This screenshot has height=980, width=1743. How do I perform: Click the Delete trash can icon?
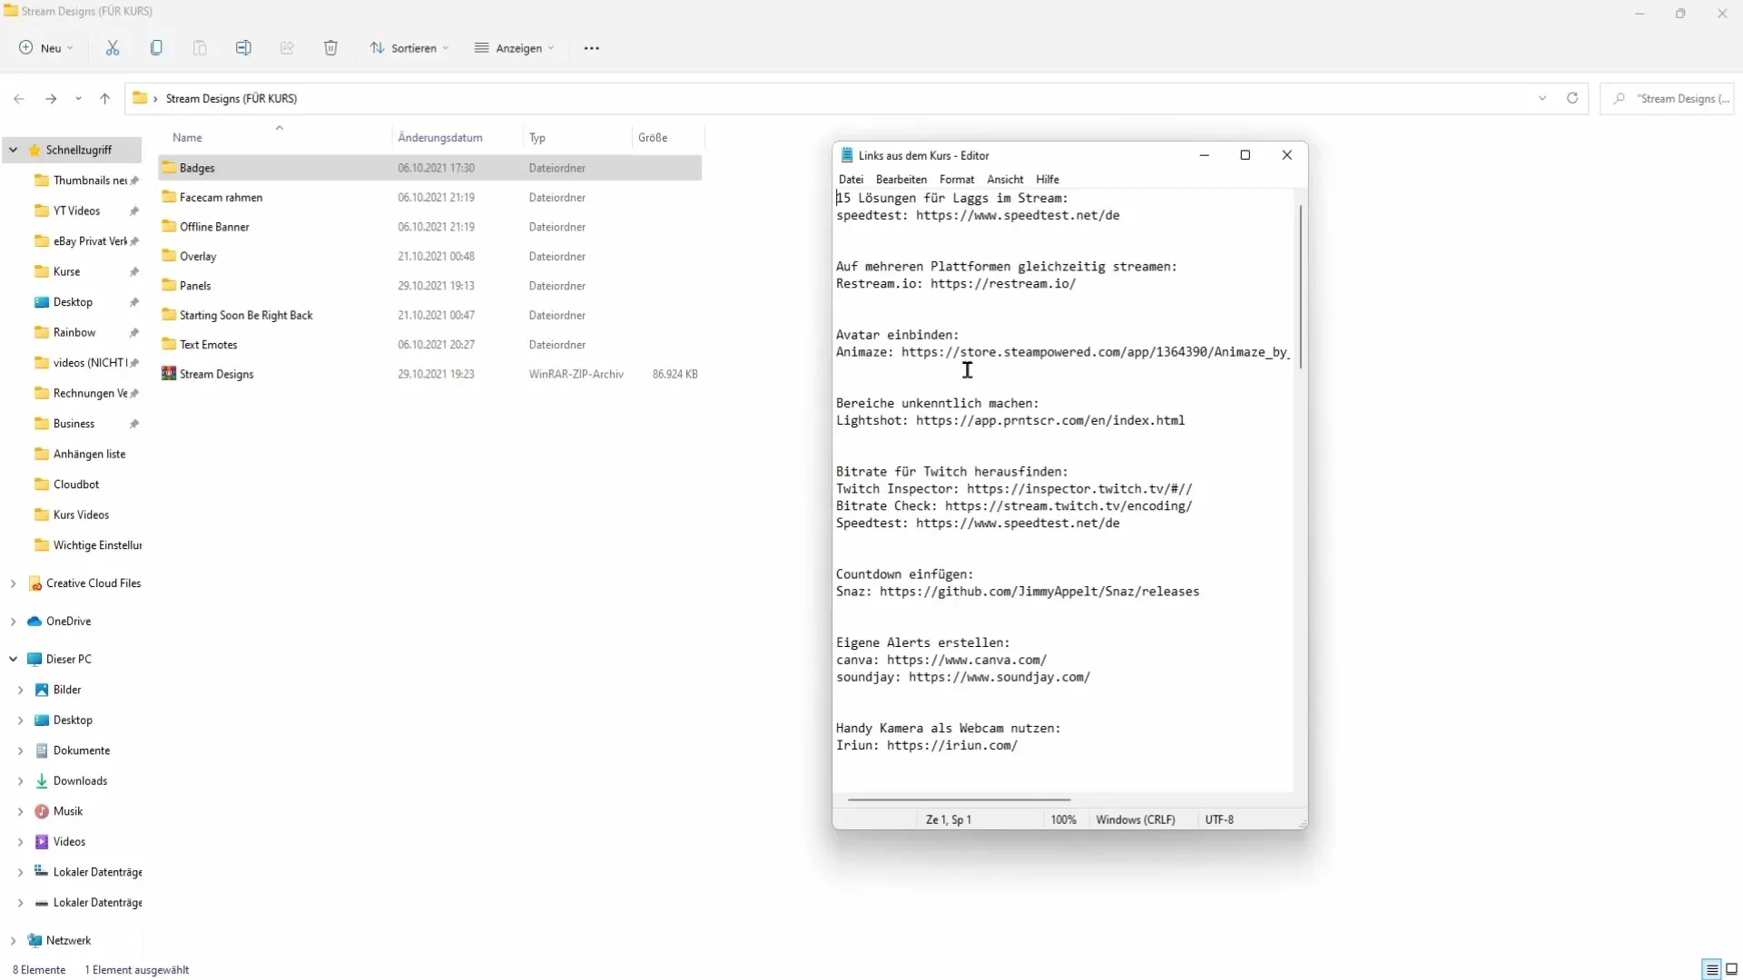click(330, 48)
